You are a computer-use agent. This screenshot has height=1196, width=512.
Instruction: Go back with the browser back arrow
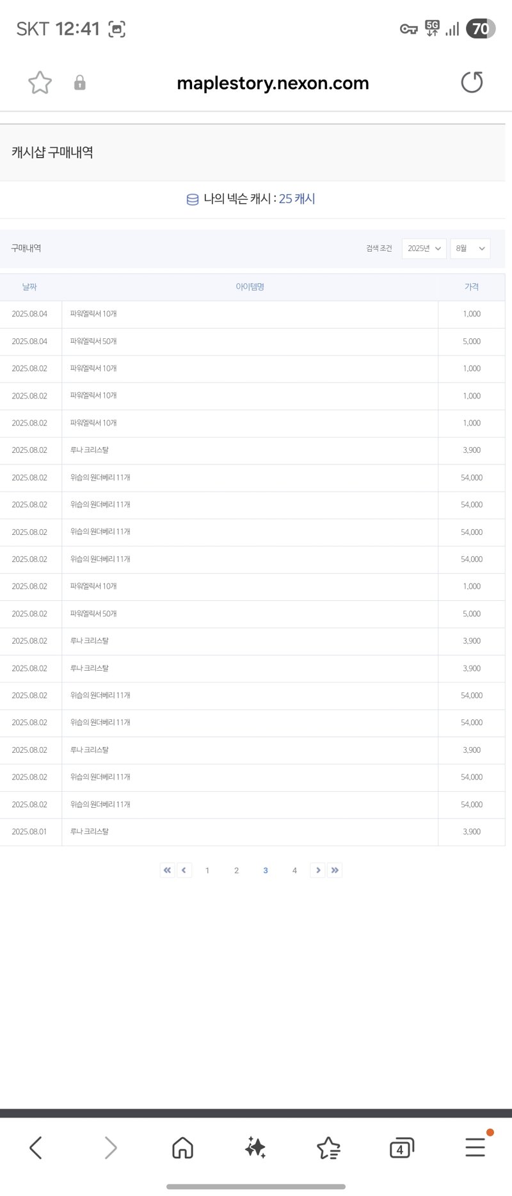pyautogui.click(x=36, y=1147)
